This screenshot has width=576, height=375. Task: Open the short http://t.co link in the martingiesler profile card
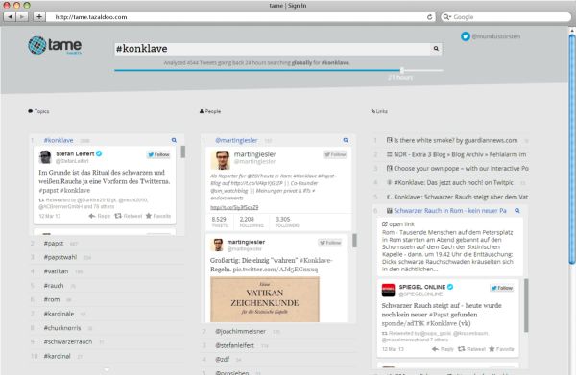pyautogui.click(x=234, y=207)
